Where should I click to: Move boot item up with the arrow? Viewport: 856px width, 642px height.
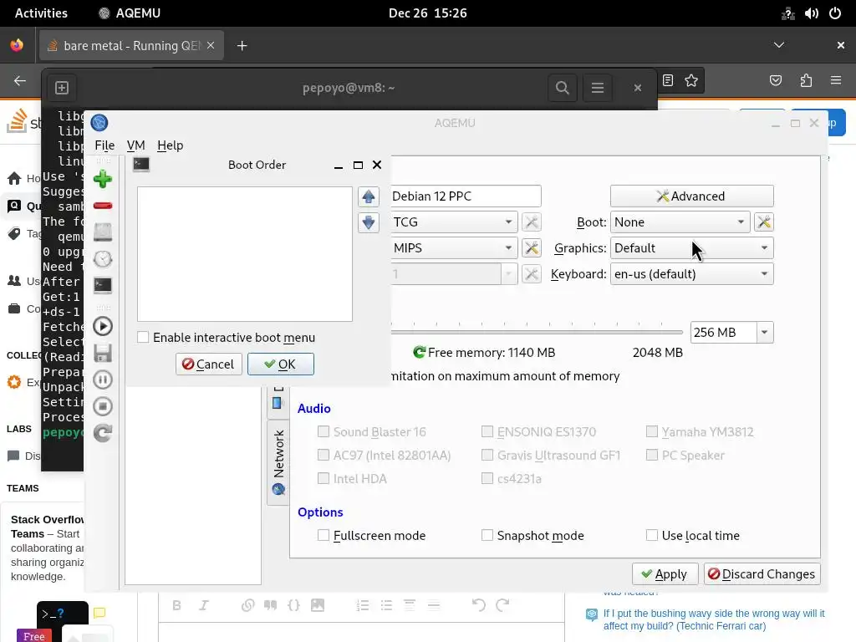[369, 196]
